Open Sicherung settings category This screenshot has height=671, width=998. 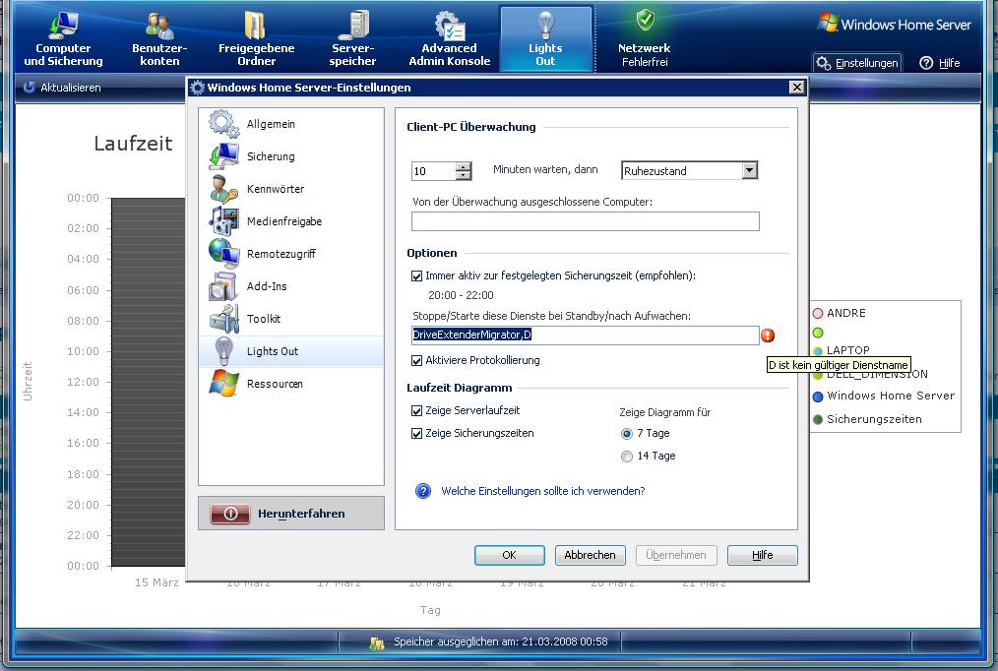pyautogui.click(x=291, y=156)
